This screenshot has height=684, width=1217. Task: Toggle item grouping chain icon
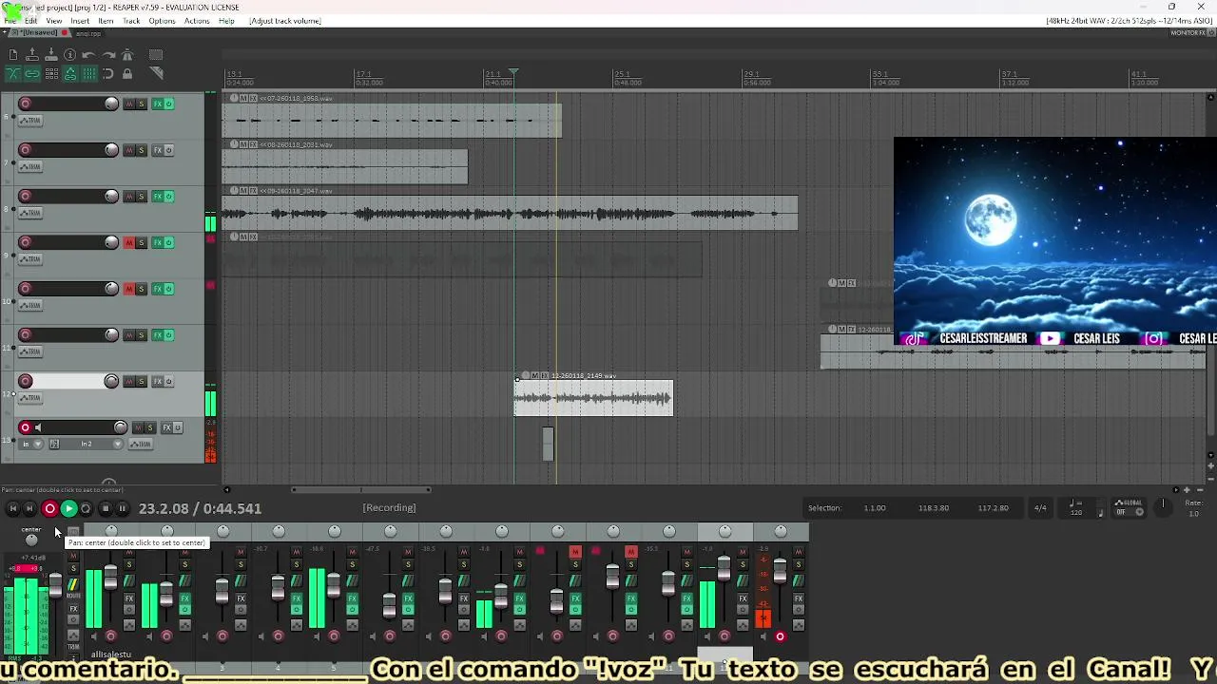pos(32,73)
